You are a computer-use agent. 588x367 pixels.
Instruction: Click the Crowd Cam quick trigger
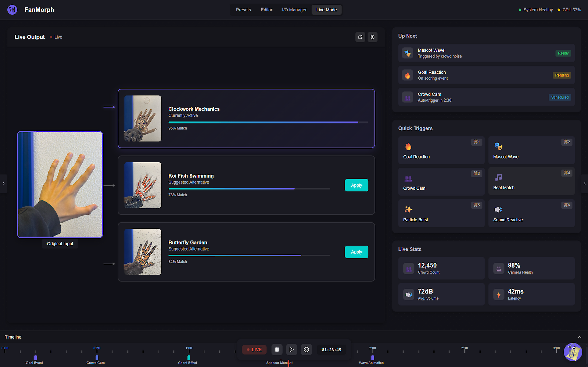[x=441, y=182]
